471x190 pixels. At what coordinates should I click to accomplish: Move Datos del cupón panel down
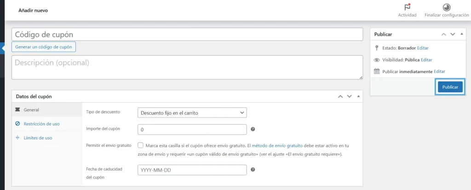[350, 96]
